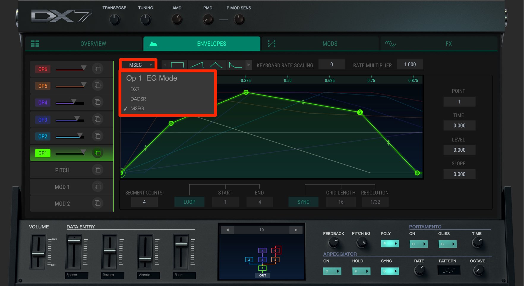The width and height of the screenshot is (524, 286).
Task: Click the MOD 2 copy icon
Action: 97,203
